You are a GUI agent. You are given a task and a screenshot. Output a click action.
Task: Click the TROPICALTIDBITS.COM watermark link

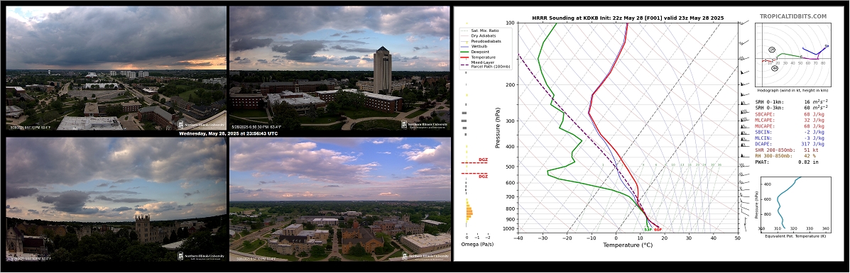[792, 17]
